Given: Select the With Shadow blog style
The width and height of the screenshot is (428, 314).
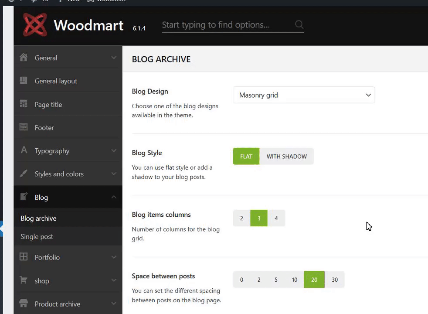Looking at the screenshot, I should coord(286,157).
